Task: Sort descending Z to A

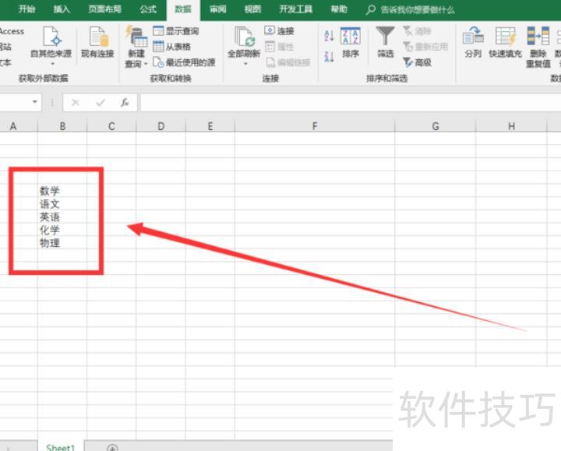Action: coord(329,57)
